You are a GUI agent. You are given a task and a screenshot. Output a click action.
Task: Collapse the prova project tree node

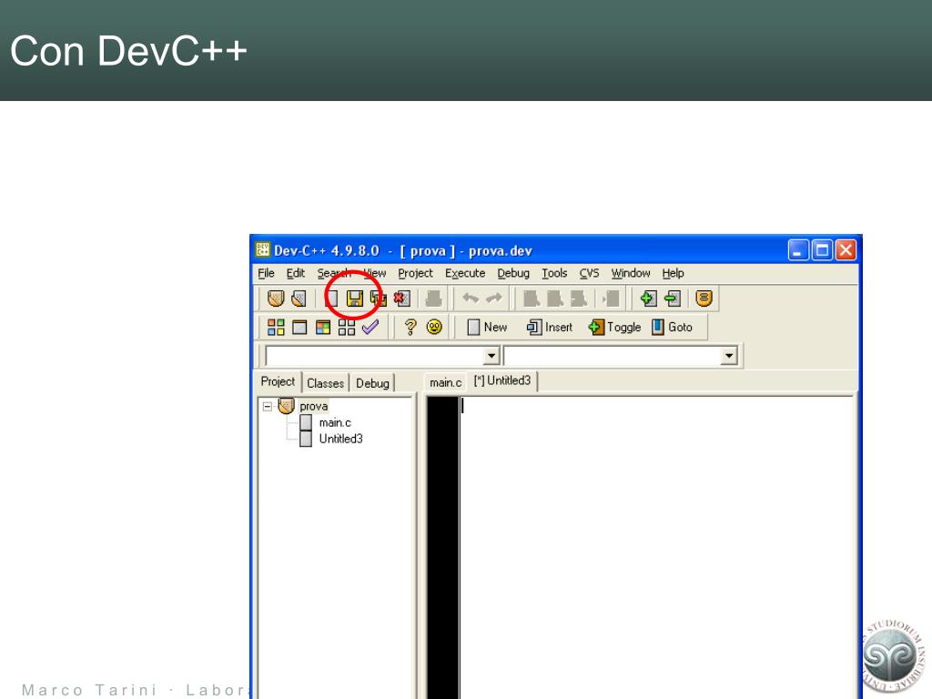268,407
